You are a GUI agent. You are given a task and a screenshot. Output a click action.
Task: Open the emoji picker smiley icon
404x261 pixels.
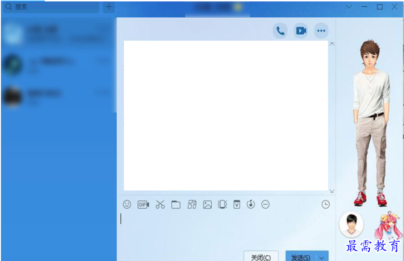pyautogui.click(x=127, y=204)
